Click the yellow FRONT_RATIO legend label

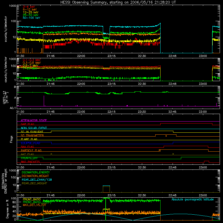click(x=32, y=199)
